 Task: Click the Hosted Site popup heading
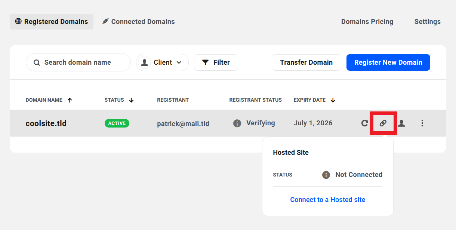291,153
